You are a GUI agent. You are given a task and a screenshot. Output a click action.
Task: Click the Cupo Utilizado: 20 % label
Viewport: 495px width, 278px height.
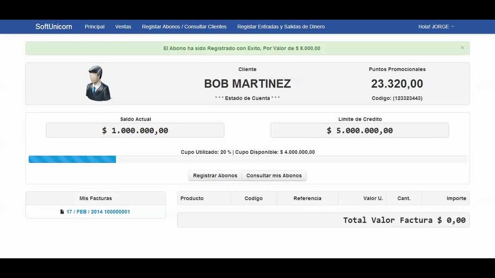pyautogui.click(x=206, y=152)
